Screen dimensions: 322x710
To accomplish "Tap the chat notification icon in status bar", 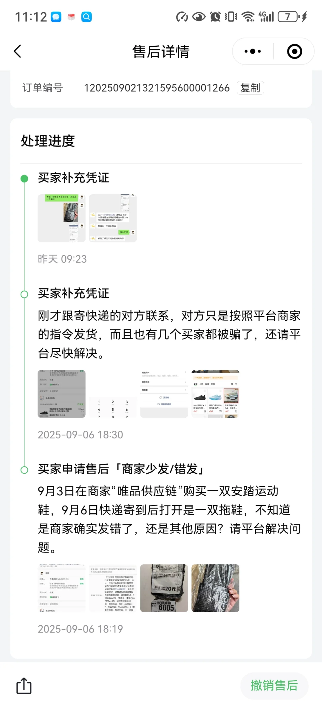I will click(x=56, y=17).
